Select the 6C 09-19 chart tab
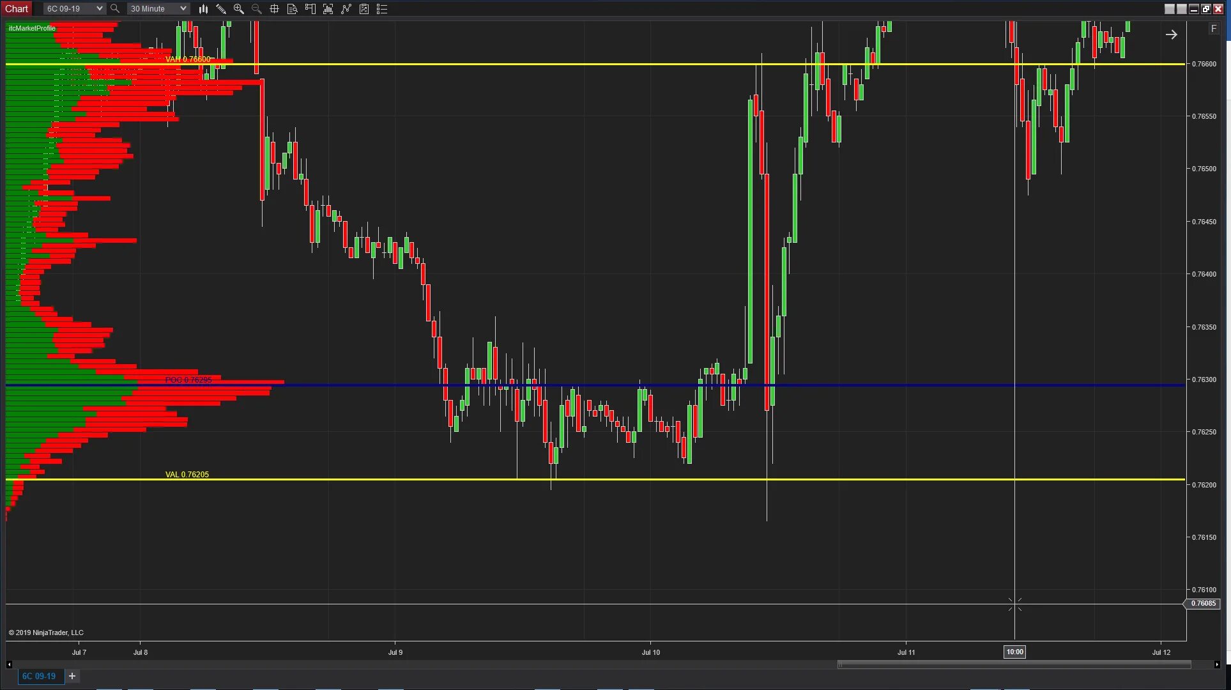The width and height of the screenshot is (1231, 690). tap(39, 676)
